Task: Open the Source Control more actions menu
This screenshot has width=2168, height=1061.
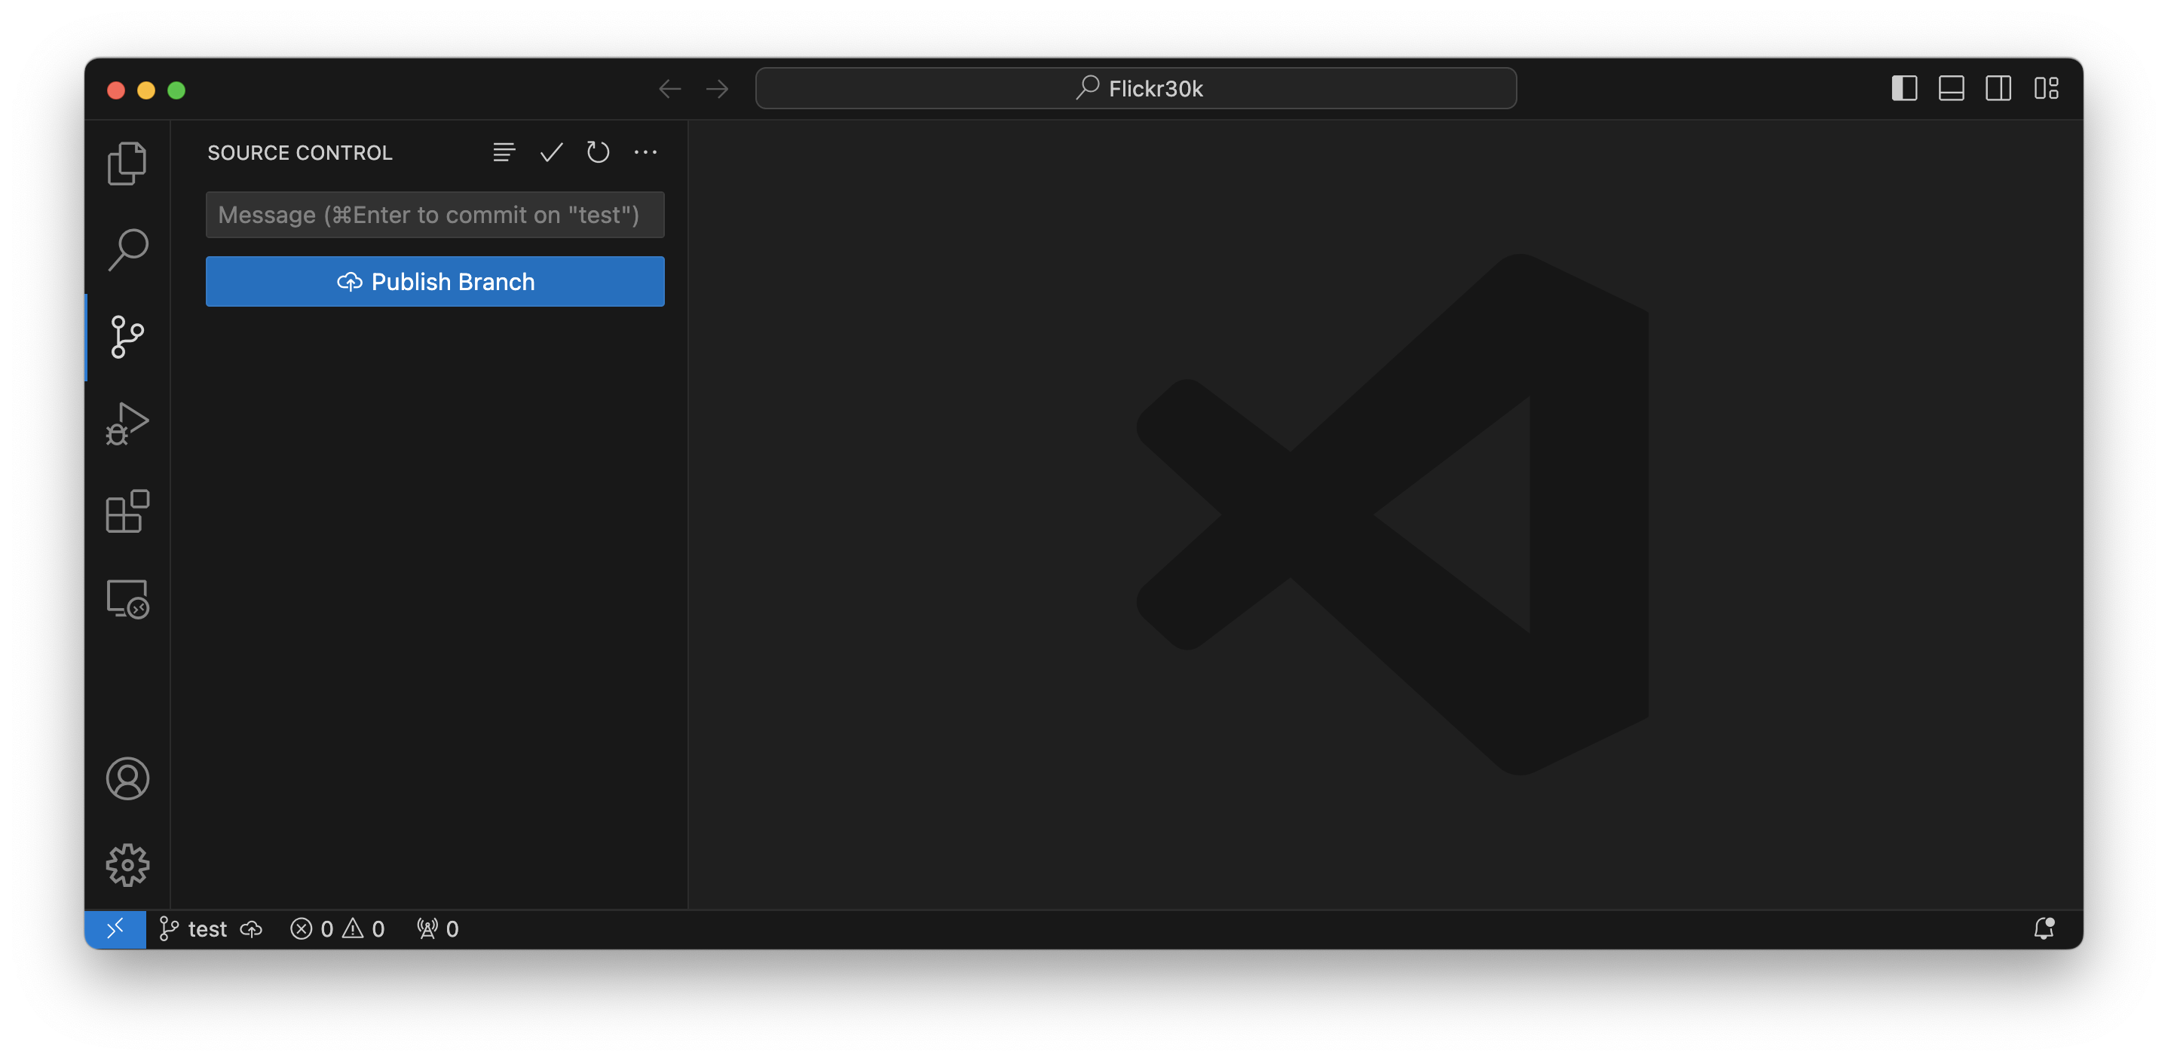Action: coord(645,152)
